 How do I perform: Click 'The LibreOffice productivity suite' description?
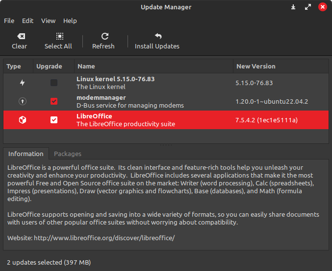tap(126, 124)
